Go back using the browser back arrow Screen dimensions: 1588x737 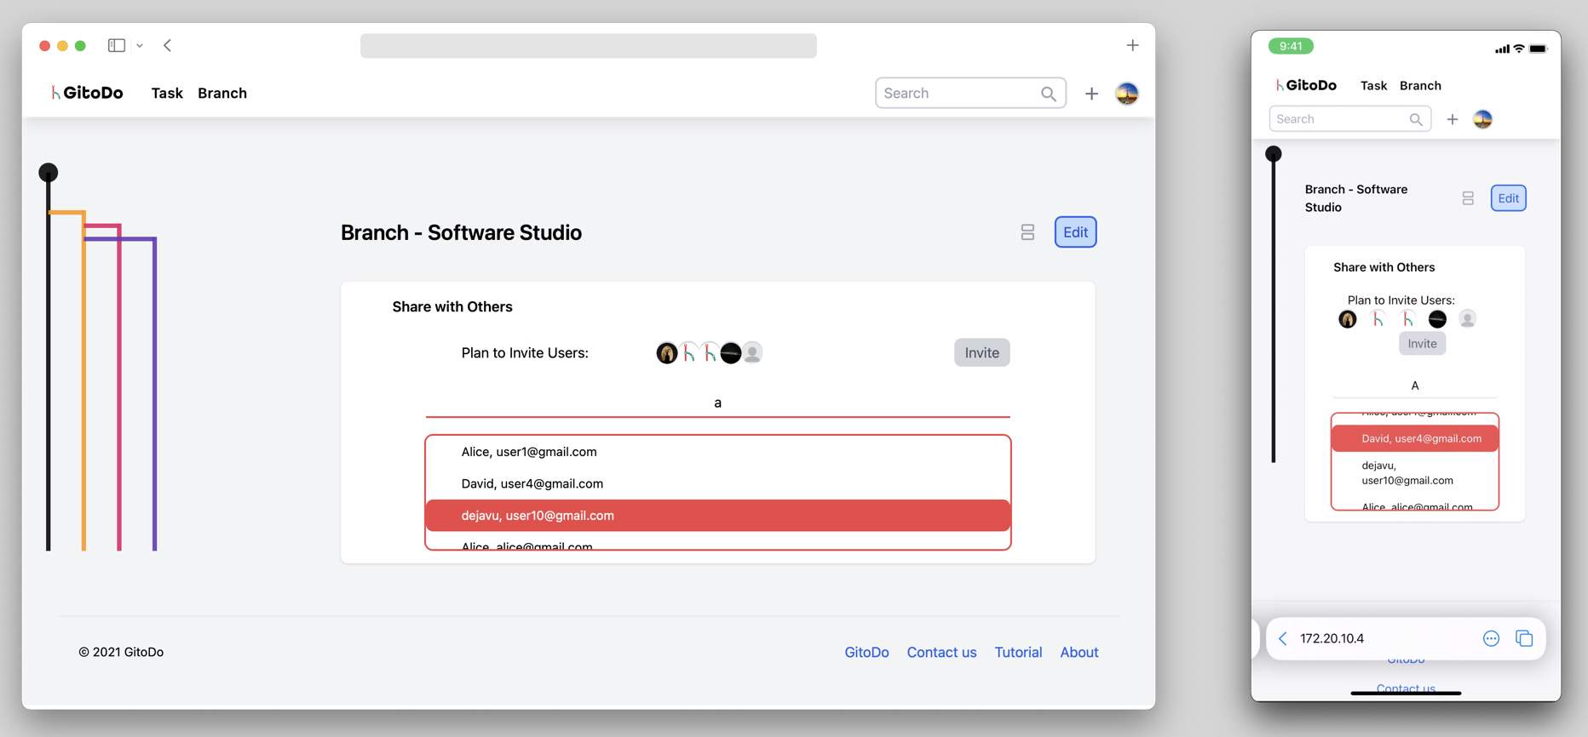pyautogui.click(x=168, y=45)
